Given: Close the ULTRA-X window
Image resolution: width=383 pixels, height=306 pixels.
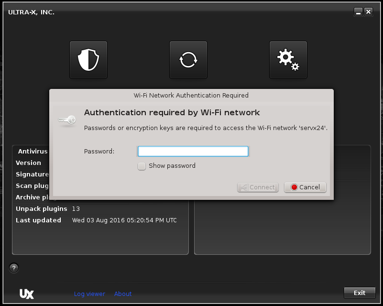Looking at the screenshot, I should [x=368, y=12].
